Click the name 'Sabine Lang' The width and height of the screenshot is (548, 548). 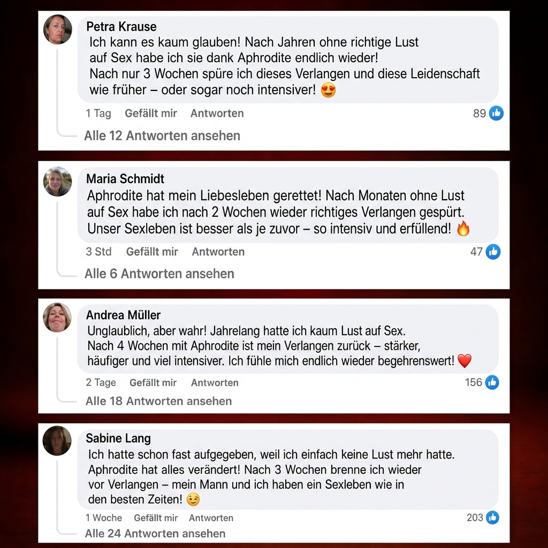tap(118, 438)
